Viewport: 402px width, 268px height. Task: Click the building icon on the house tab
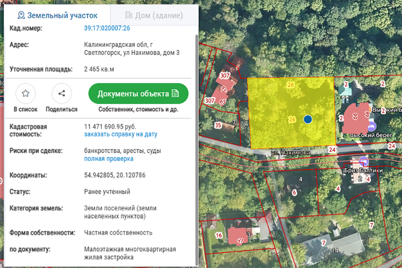[x=128, y=15]
